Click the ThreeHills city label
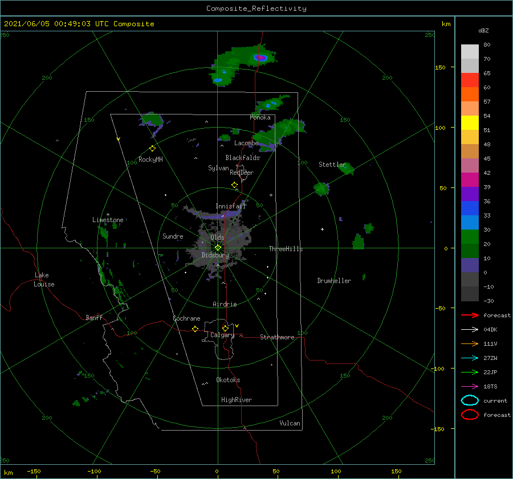 tap(286, 249)
